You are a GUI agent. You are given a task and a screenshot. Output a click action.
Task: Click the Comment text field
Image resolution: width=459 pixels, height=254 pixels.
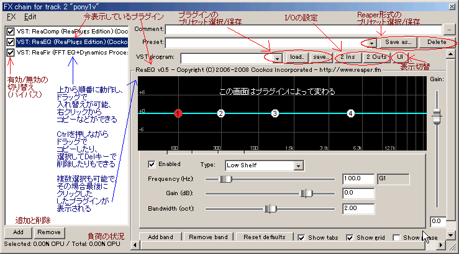pos(304,28)
